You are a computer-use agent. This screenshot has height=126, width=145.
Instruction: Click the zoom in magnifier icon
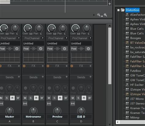click(105, 15)
